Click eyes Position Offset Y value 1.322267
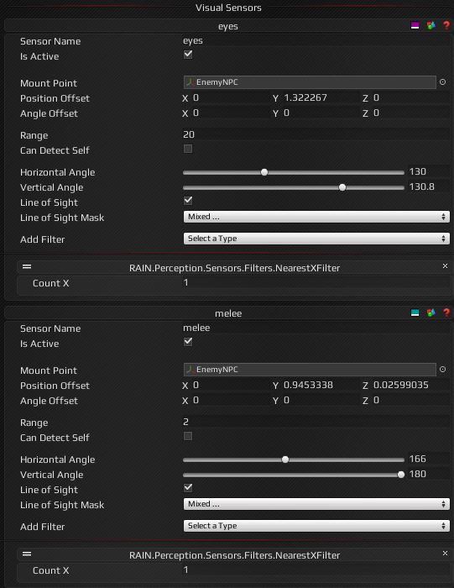Viewport: 454px width, 588px height. tap(321, 98)
